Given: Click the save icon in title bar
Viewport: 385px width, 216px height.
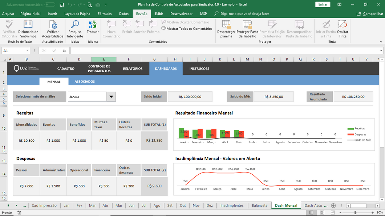Looking at the screenshot, I should [x=62, y=5].
